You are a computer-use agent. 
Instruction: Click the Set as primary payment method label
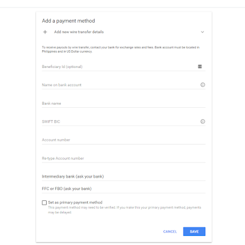coord(75,202)
